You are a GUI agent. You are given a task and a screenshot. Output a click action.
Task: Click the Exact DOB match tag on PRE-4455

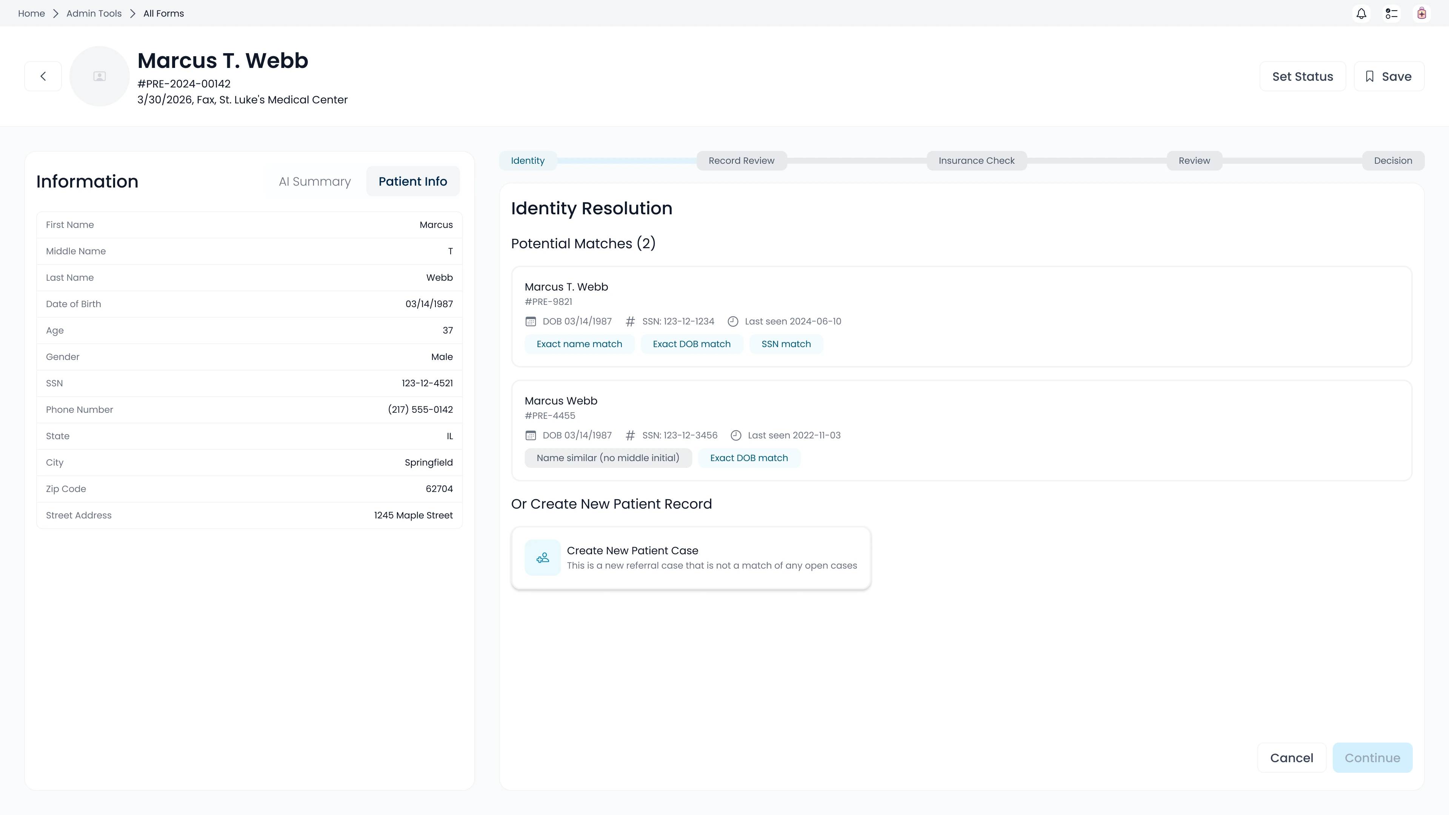tap(749, 458)
